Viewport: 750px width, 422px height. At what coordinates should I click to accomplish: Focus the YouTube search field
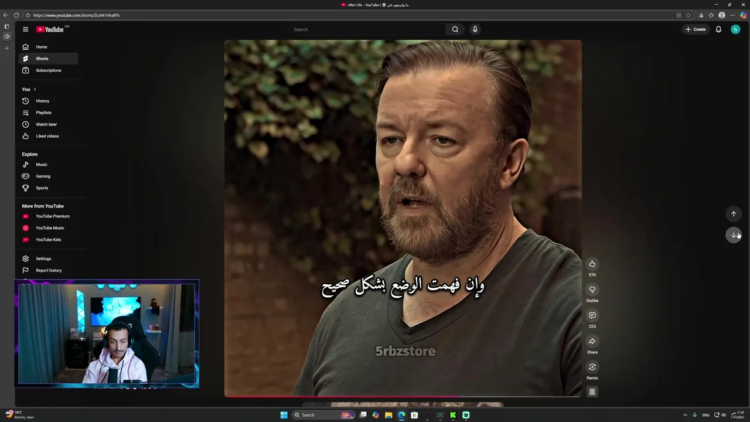point(367,29)
